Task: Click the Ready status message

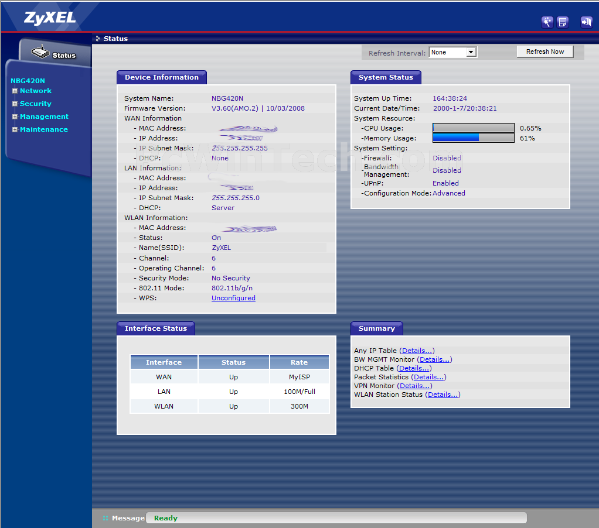Action: coord(166,518)
